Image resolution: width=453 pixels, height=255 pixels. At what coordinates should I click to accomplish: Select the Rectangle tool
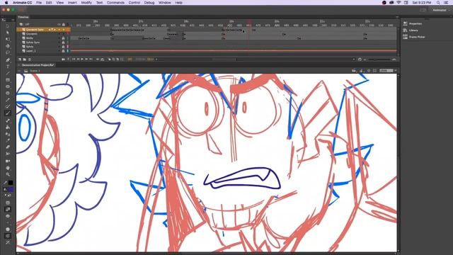click(x=8, y=80)
